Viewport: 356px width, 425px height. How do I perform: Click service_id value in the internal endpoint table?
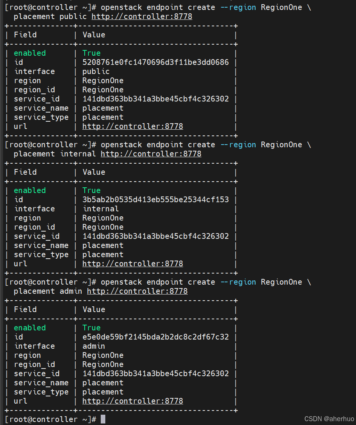[156, 237]
